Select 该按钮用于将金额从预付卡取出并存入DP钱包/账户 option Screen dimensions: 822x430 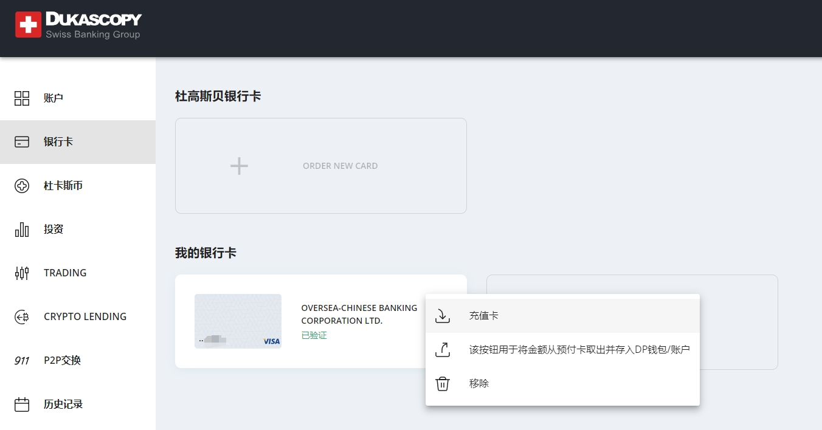coord(562,350)
